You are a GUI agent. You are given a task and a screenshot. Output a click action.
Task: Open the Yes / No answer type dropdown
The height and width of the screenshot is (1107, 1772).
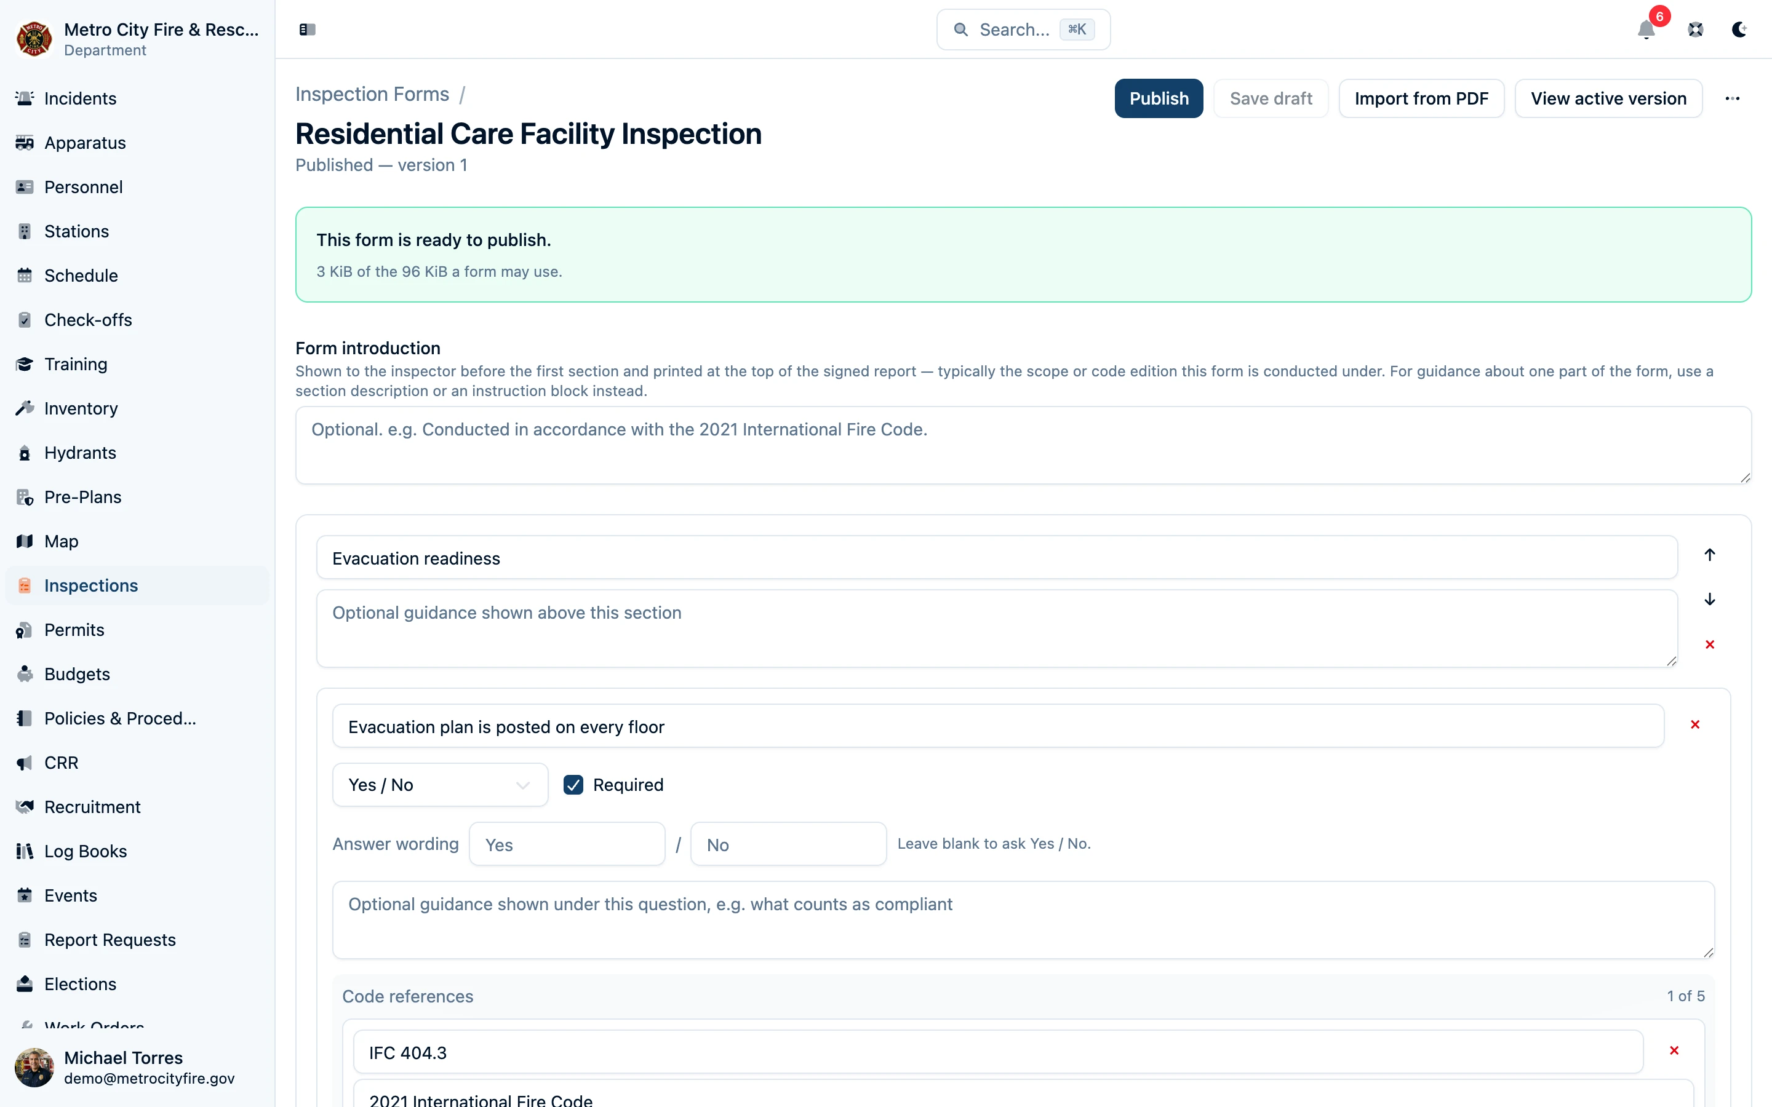point(440,785)
